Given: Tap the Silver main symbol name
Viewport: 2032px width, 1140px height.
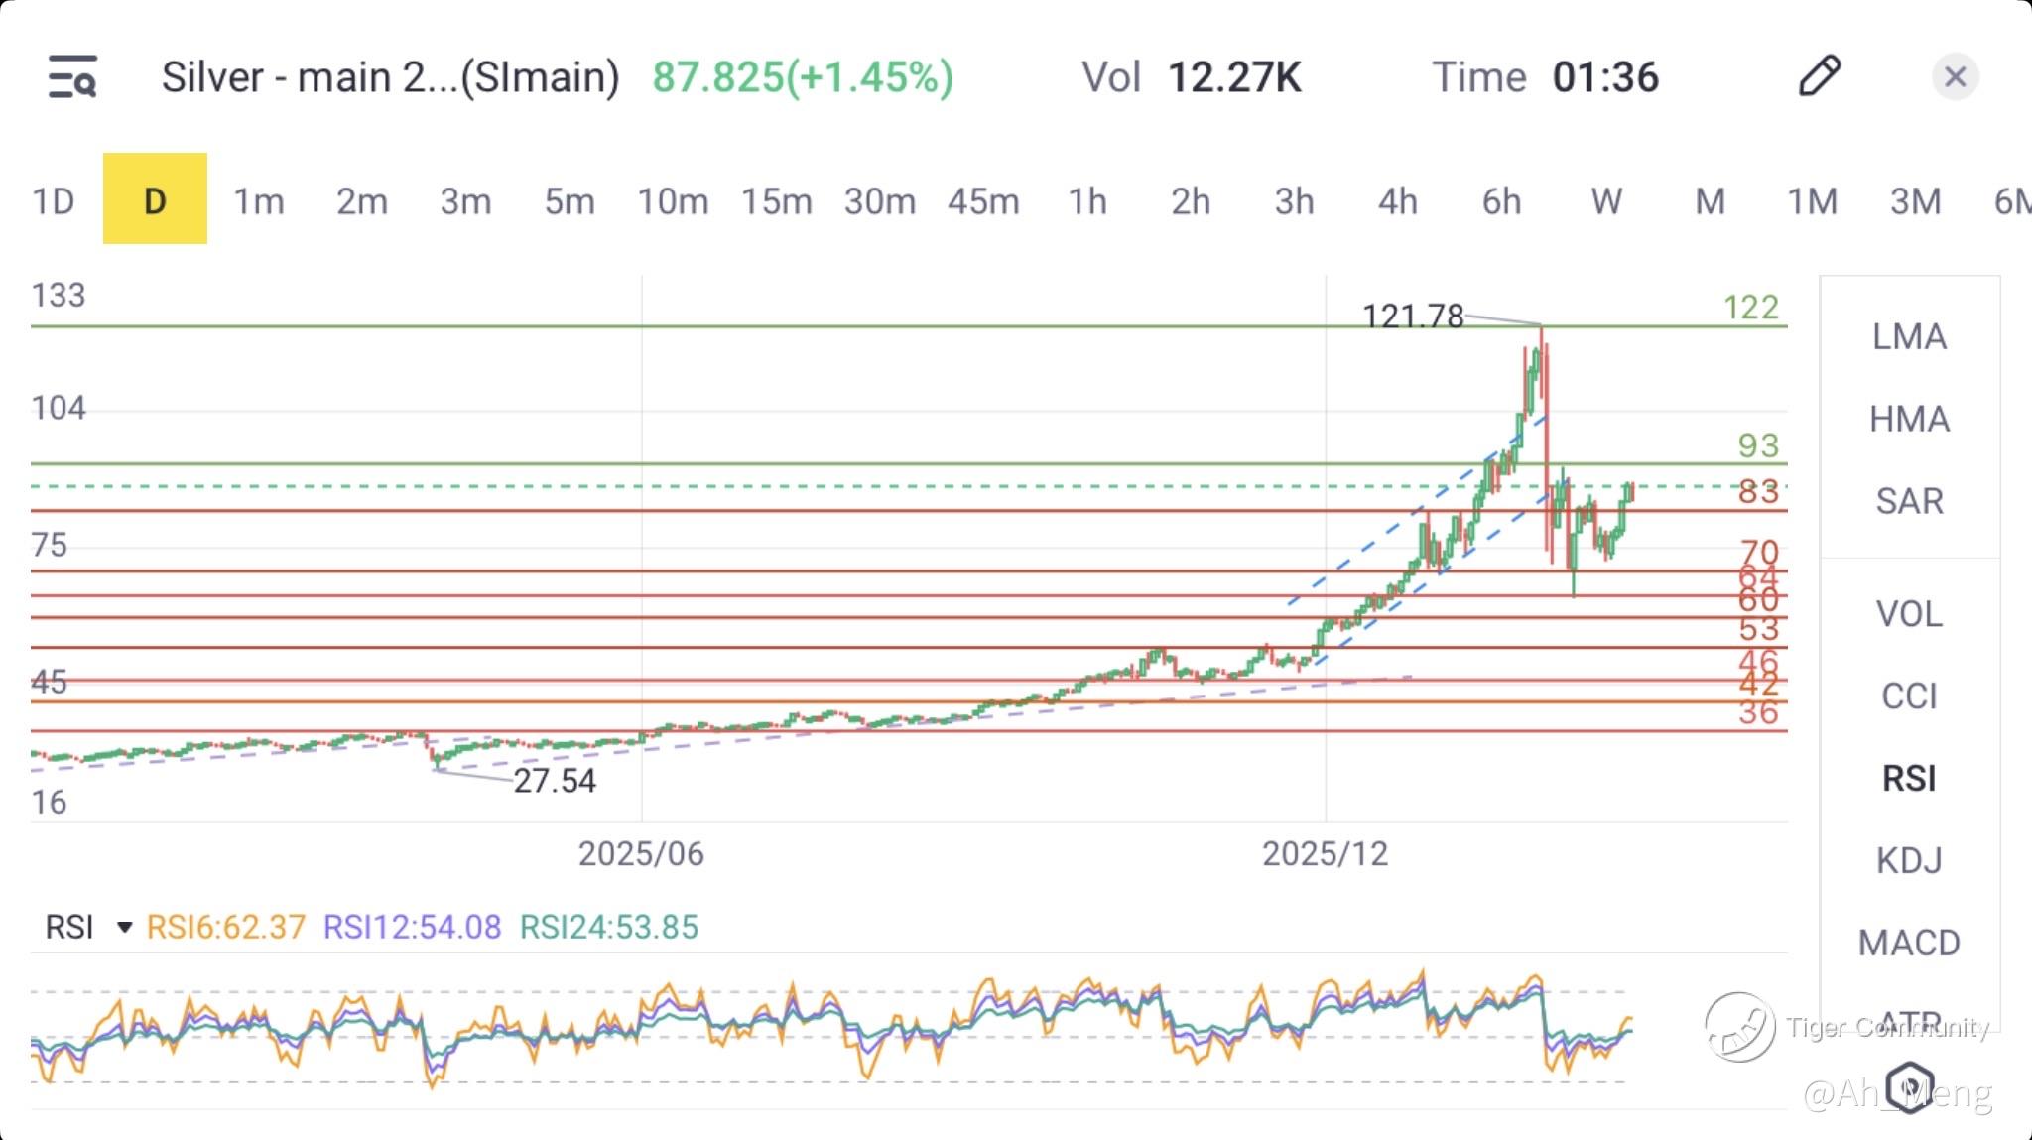Looking at the screenshot, I should tap(390, 77).
